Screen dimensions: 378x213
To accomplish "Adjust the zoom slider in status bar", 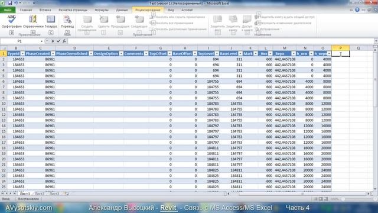I will click(343, 199).
